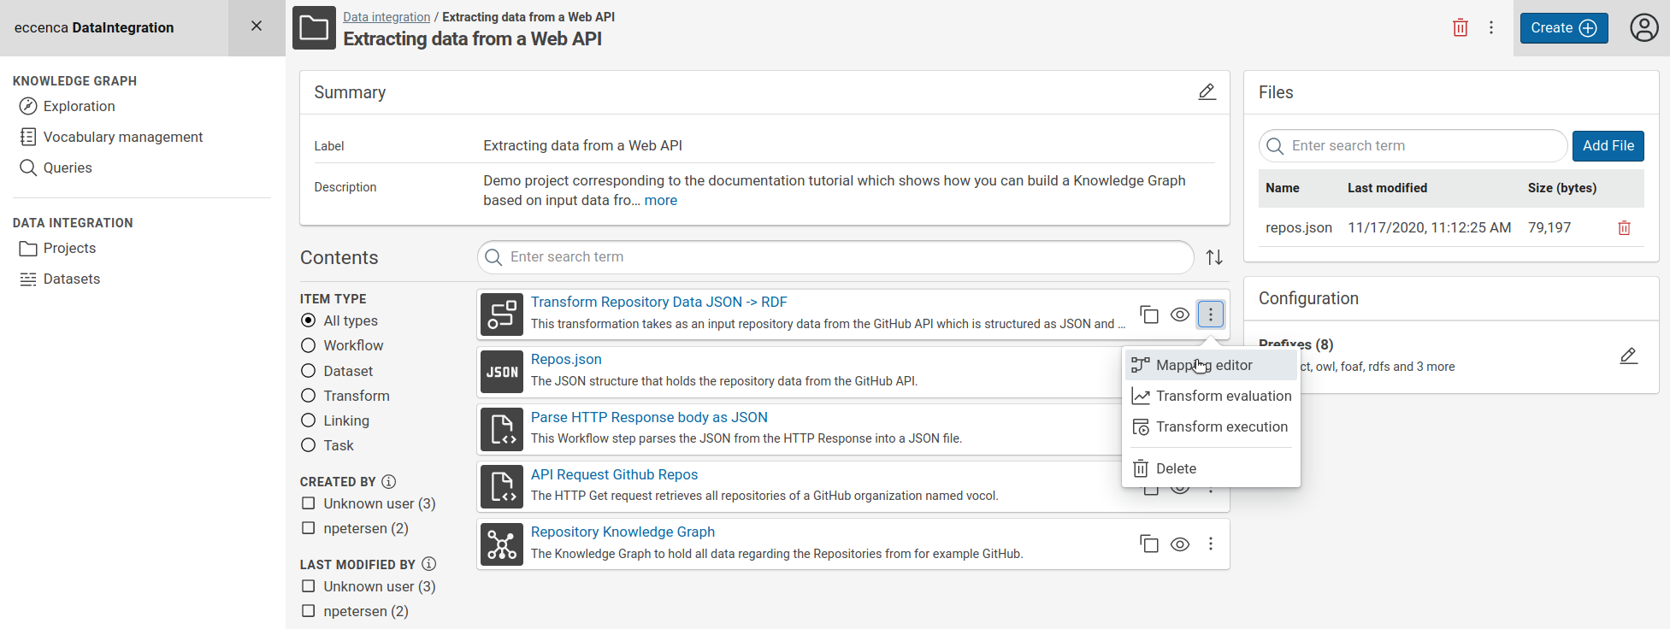Check the npetersen created by checkbox
Screen dimensions: 1670x629
pyautogui.click(x=309, y=528)
